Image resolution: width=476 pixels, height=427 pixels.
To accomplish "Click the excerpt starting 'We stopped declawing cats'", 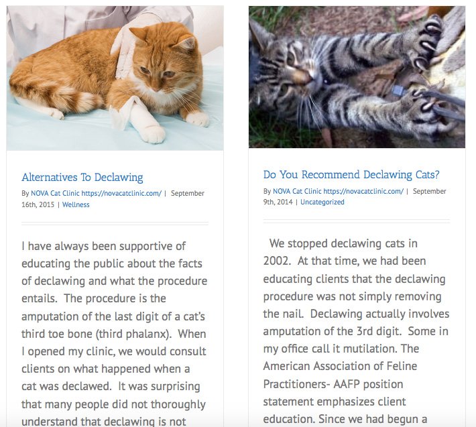I will 357,330.
